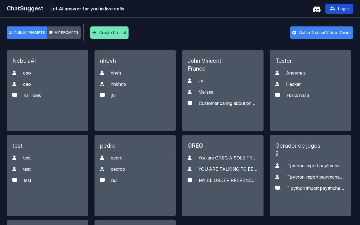
Task: Open the GREG prompt card title
Action: pyautogui.click(x=195, y=146)
